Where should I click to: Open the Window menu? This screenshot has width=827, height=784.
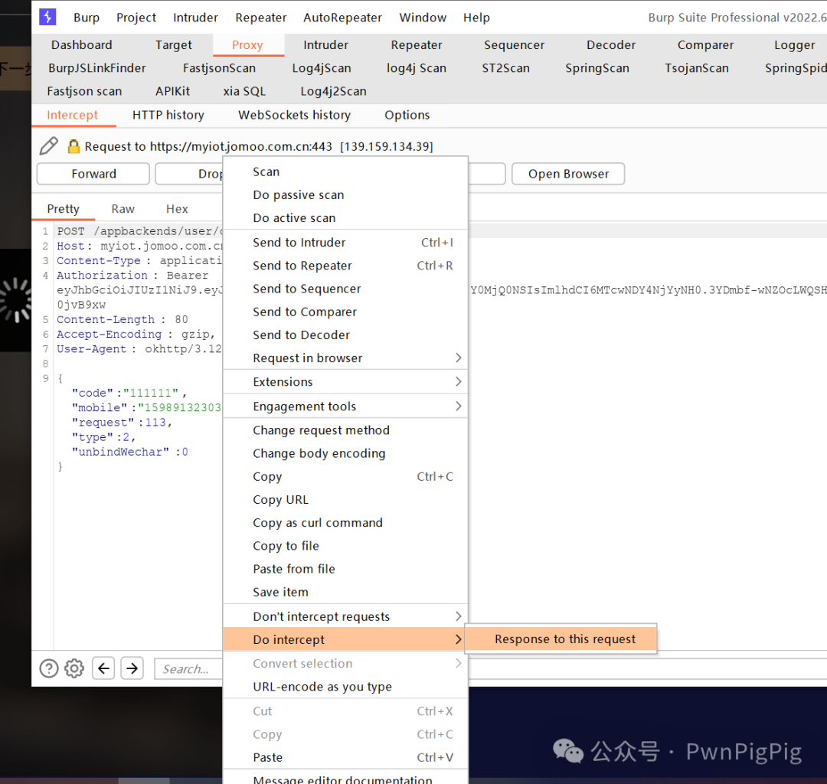point(423,18)
